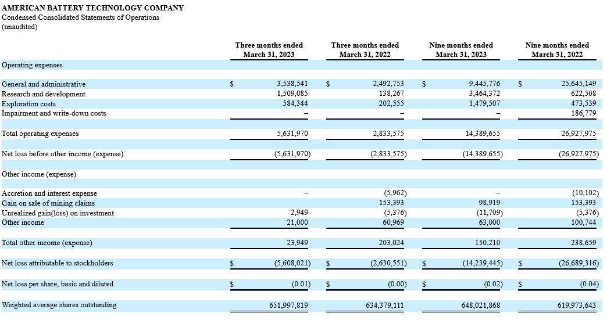Click Total other income value 150,210

coord(487,243)
